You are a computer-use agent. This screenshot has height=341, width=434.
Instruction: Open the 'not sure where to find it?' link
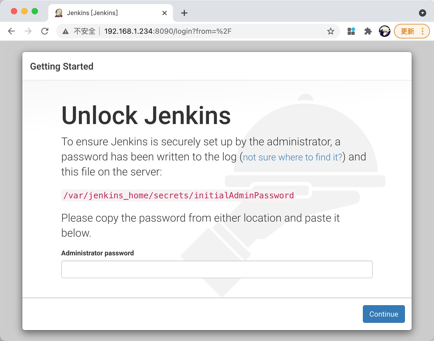tap(293, 157)
